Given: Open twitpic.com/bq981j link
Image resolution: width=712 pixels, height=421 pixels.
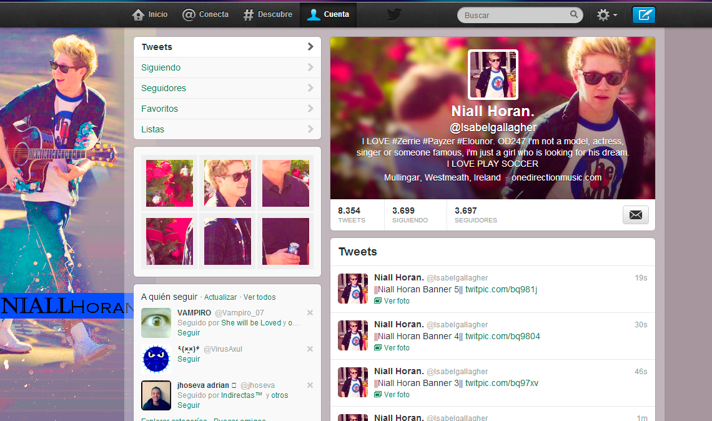Looking at the screenshot, I should [x=502, y=289].
